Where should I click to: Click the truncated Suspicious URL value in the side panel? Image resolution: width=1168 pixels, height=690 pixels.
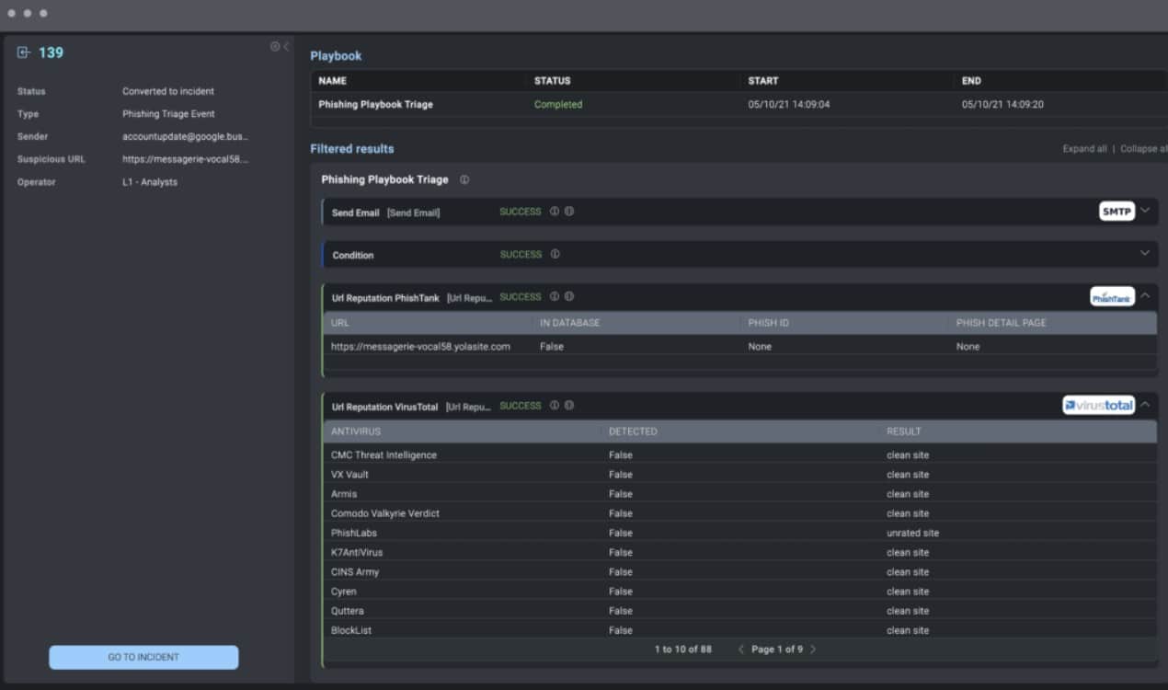point(186,159)
